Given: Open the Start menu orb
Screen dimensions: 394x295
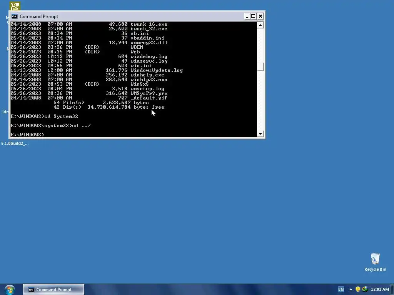Looking at the screenshot, I should (10, 290).
